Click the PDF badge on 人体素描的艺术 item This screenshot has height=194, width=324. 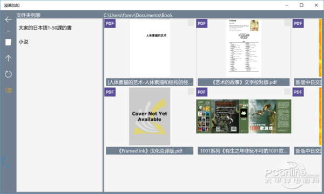(110, 24)
